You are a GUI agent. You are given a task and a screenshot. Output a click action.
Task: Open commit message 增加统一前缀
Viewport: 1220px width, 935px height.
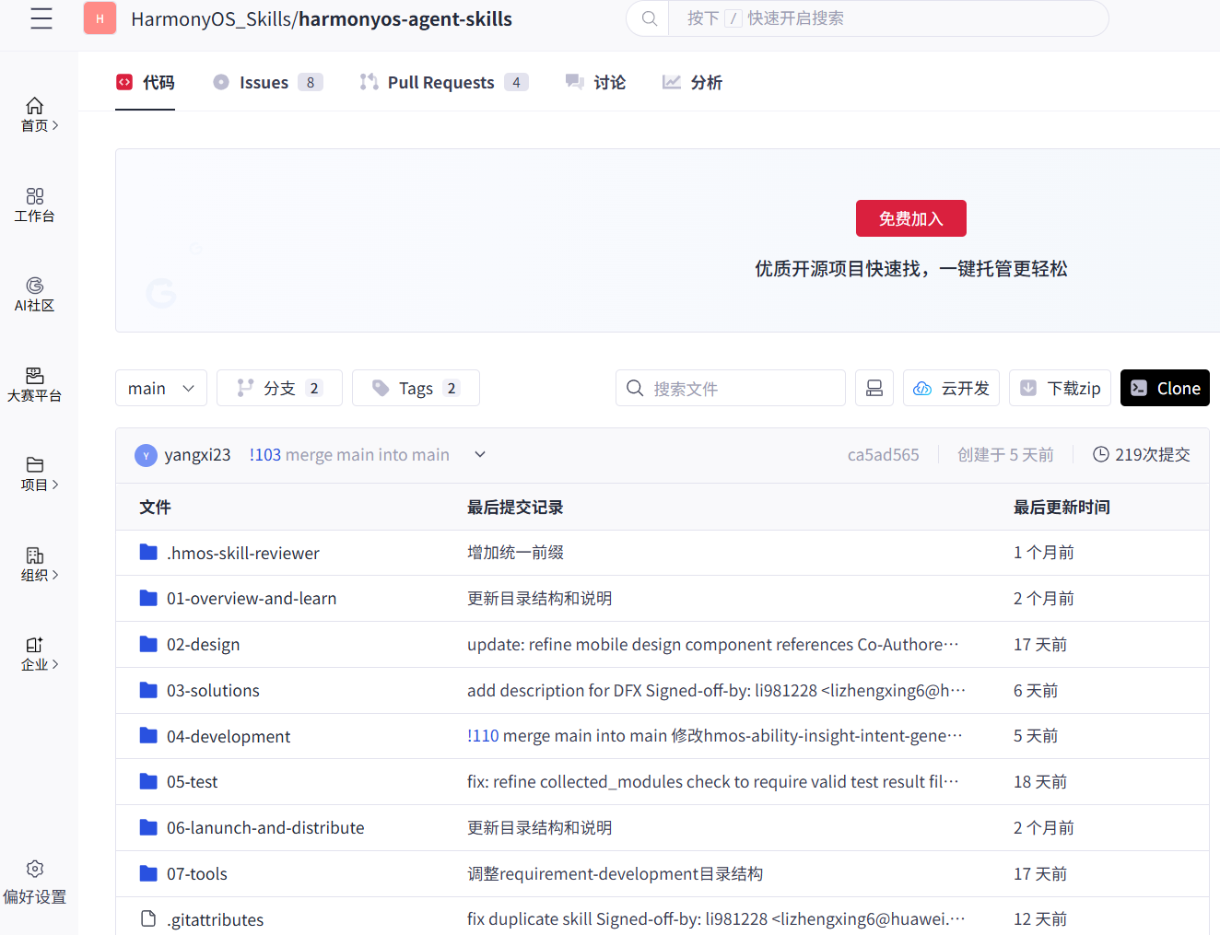(515, 552)
